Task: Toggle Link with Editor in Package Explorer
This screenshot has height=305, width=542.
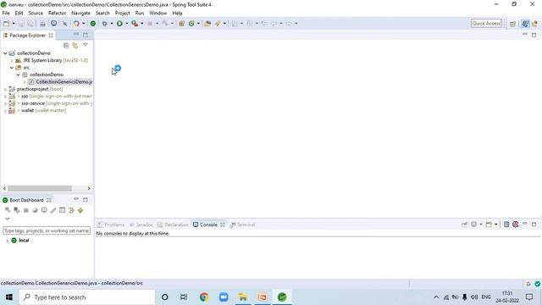Action: pyautogui.click(x=75, y=45)
